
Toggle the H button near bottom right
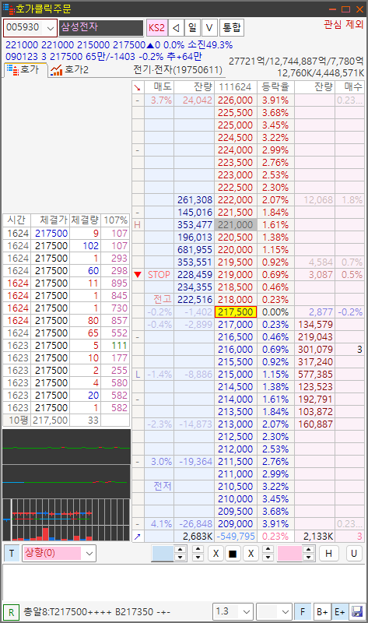[x=328, y=554]
